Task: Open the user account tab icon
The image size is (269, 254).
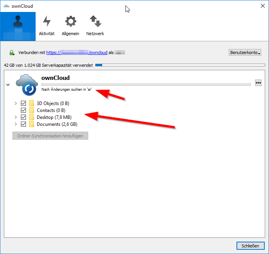Action: [x=18, y=26]
